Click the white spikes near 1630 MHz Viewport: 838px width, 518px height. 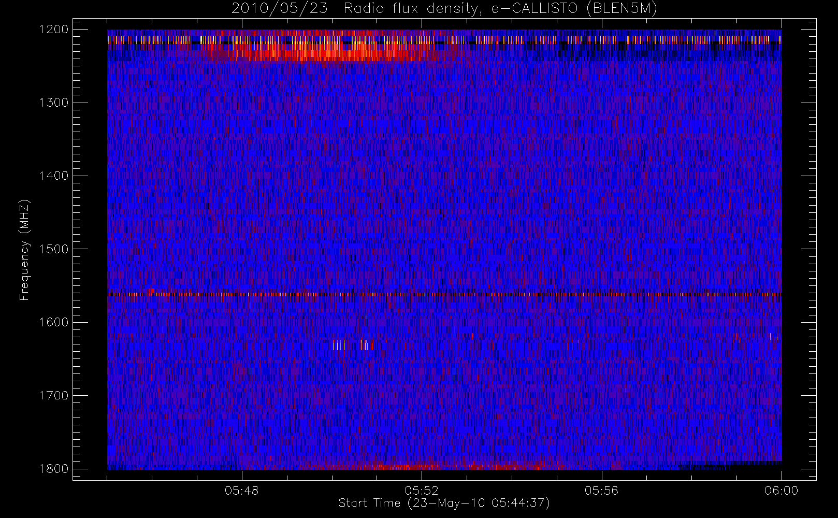[353, 345]
